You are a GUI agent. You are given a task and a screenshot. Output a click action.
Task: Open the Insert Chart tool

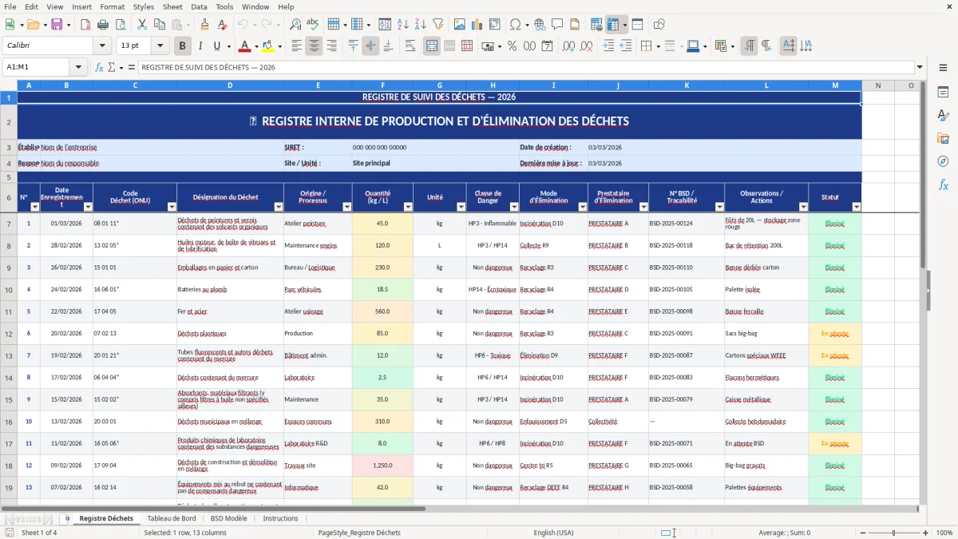pyautogui.click(x=477, y=24)
